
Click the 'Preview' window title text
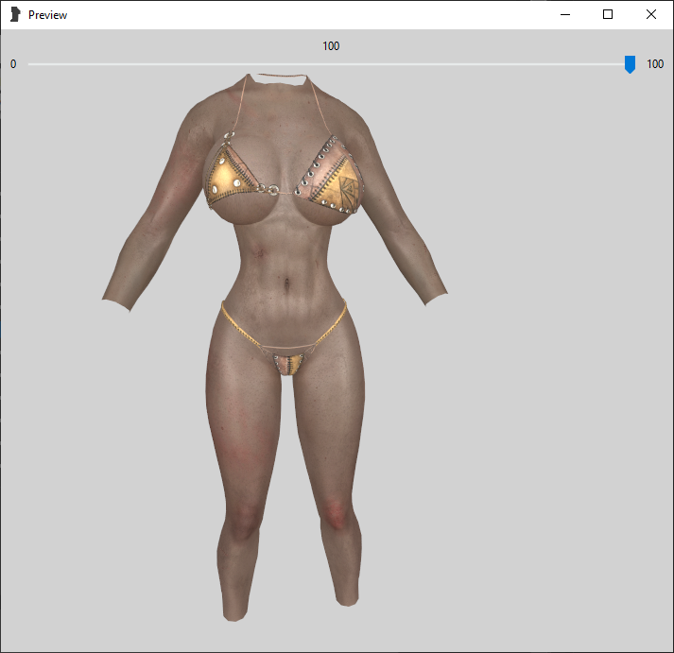(47, 15)
